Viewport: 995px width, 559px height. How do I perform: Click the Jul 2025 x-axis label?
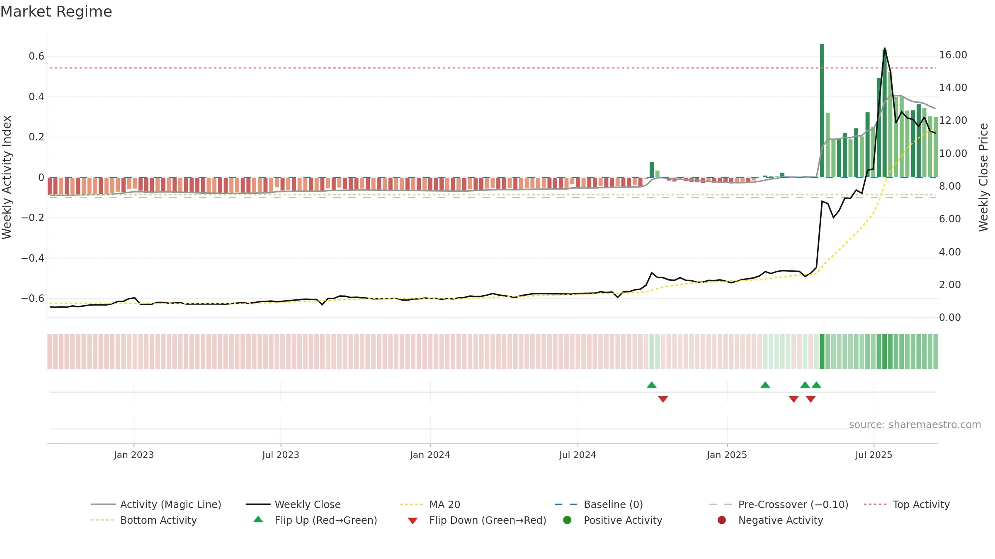(x=874, y=455)
